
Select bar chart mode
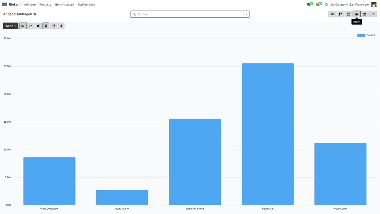23,26
